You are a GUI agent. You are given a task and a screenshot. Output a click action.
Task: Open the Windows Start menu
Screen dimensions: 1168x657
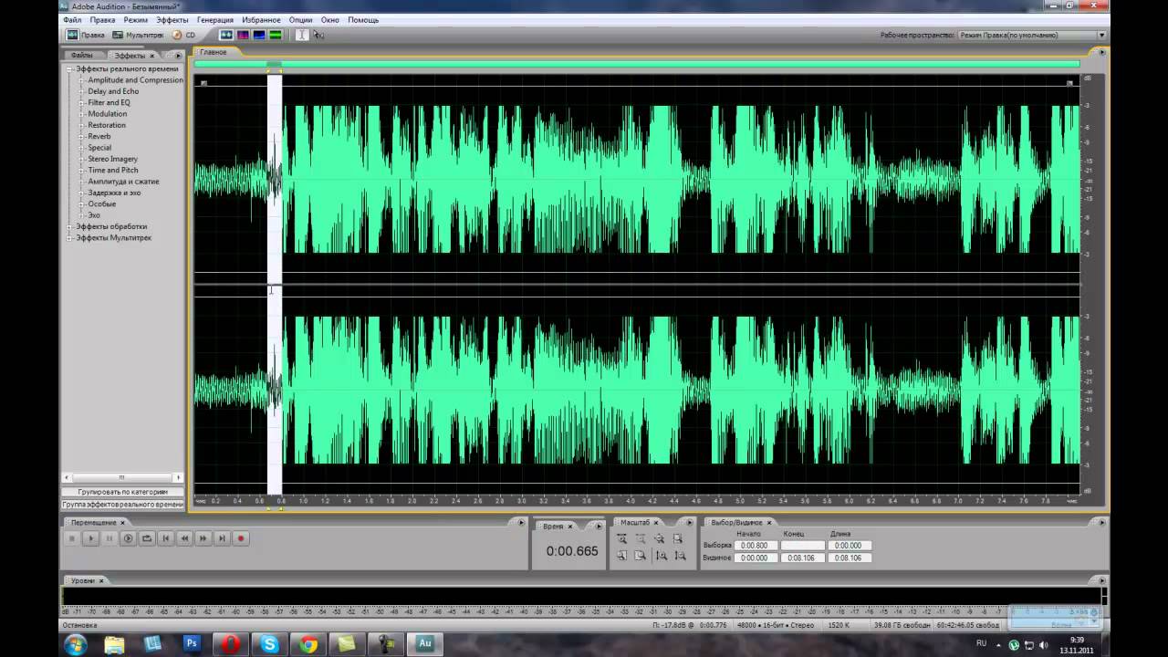click(x=75, y=644)
